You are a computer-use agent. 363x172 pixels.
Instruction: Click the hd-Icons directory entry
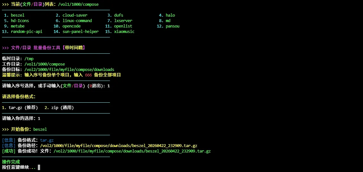20,20
